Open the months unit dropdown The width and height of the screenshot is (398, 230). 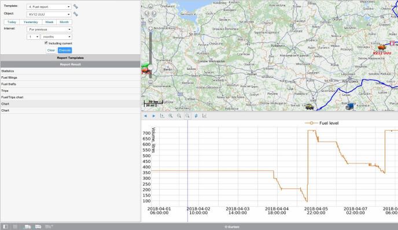coord(56,37)
